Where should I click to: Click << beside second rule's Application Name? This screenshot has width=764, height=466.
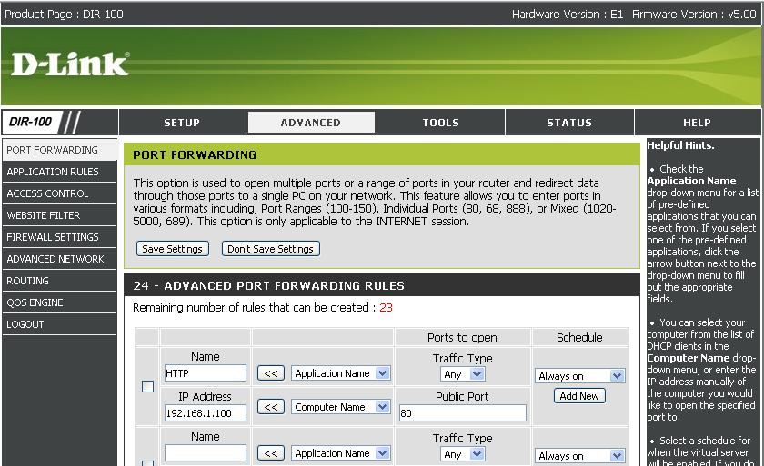coord(271,453)
